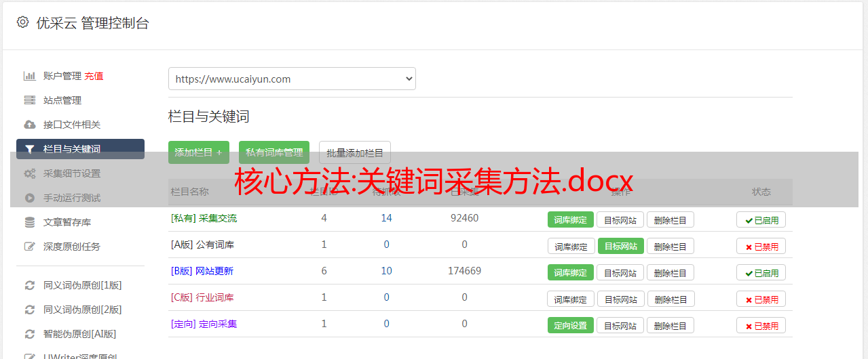Click 词库绑定 for the 行业词库 row
Viewport: 868px width, 359px height.
571,299
